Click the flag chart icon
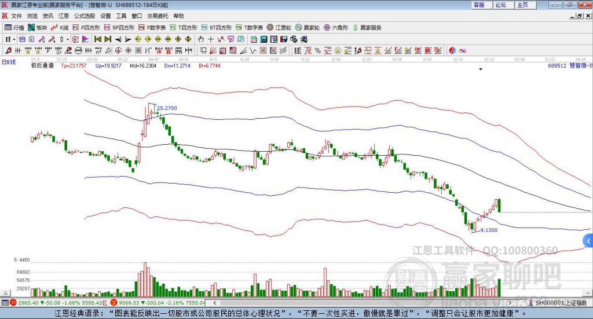This screenshot has width=593, height=319. [x=86, y=39]
